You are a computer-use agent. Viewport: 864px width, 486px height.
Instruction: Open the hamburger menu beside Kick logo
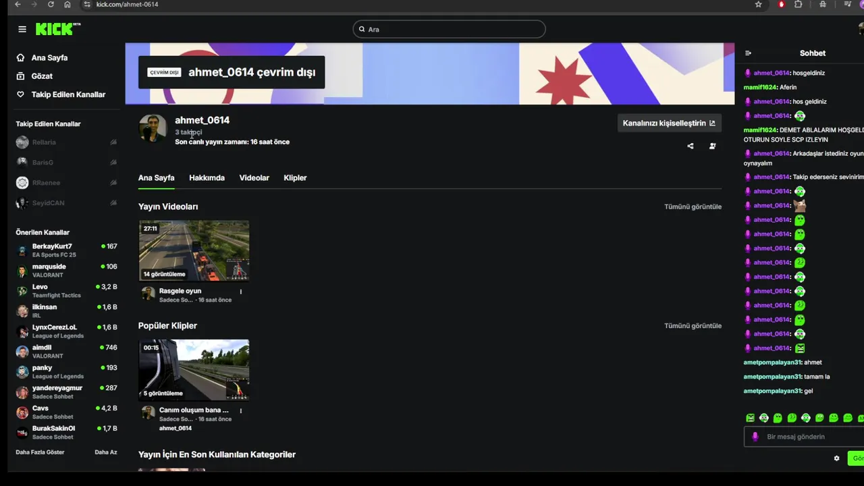22,29
